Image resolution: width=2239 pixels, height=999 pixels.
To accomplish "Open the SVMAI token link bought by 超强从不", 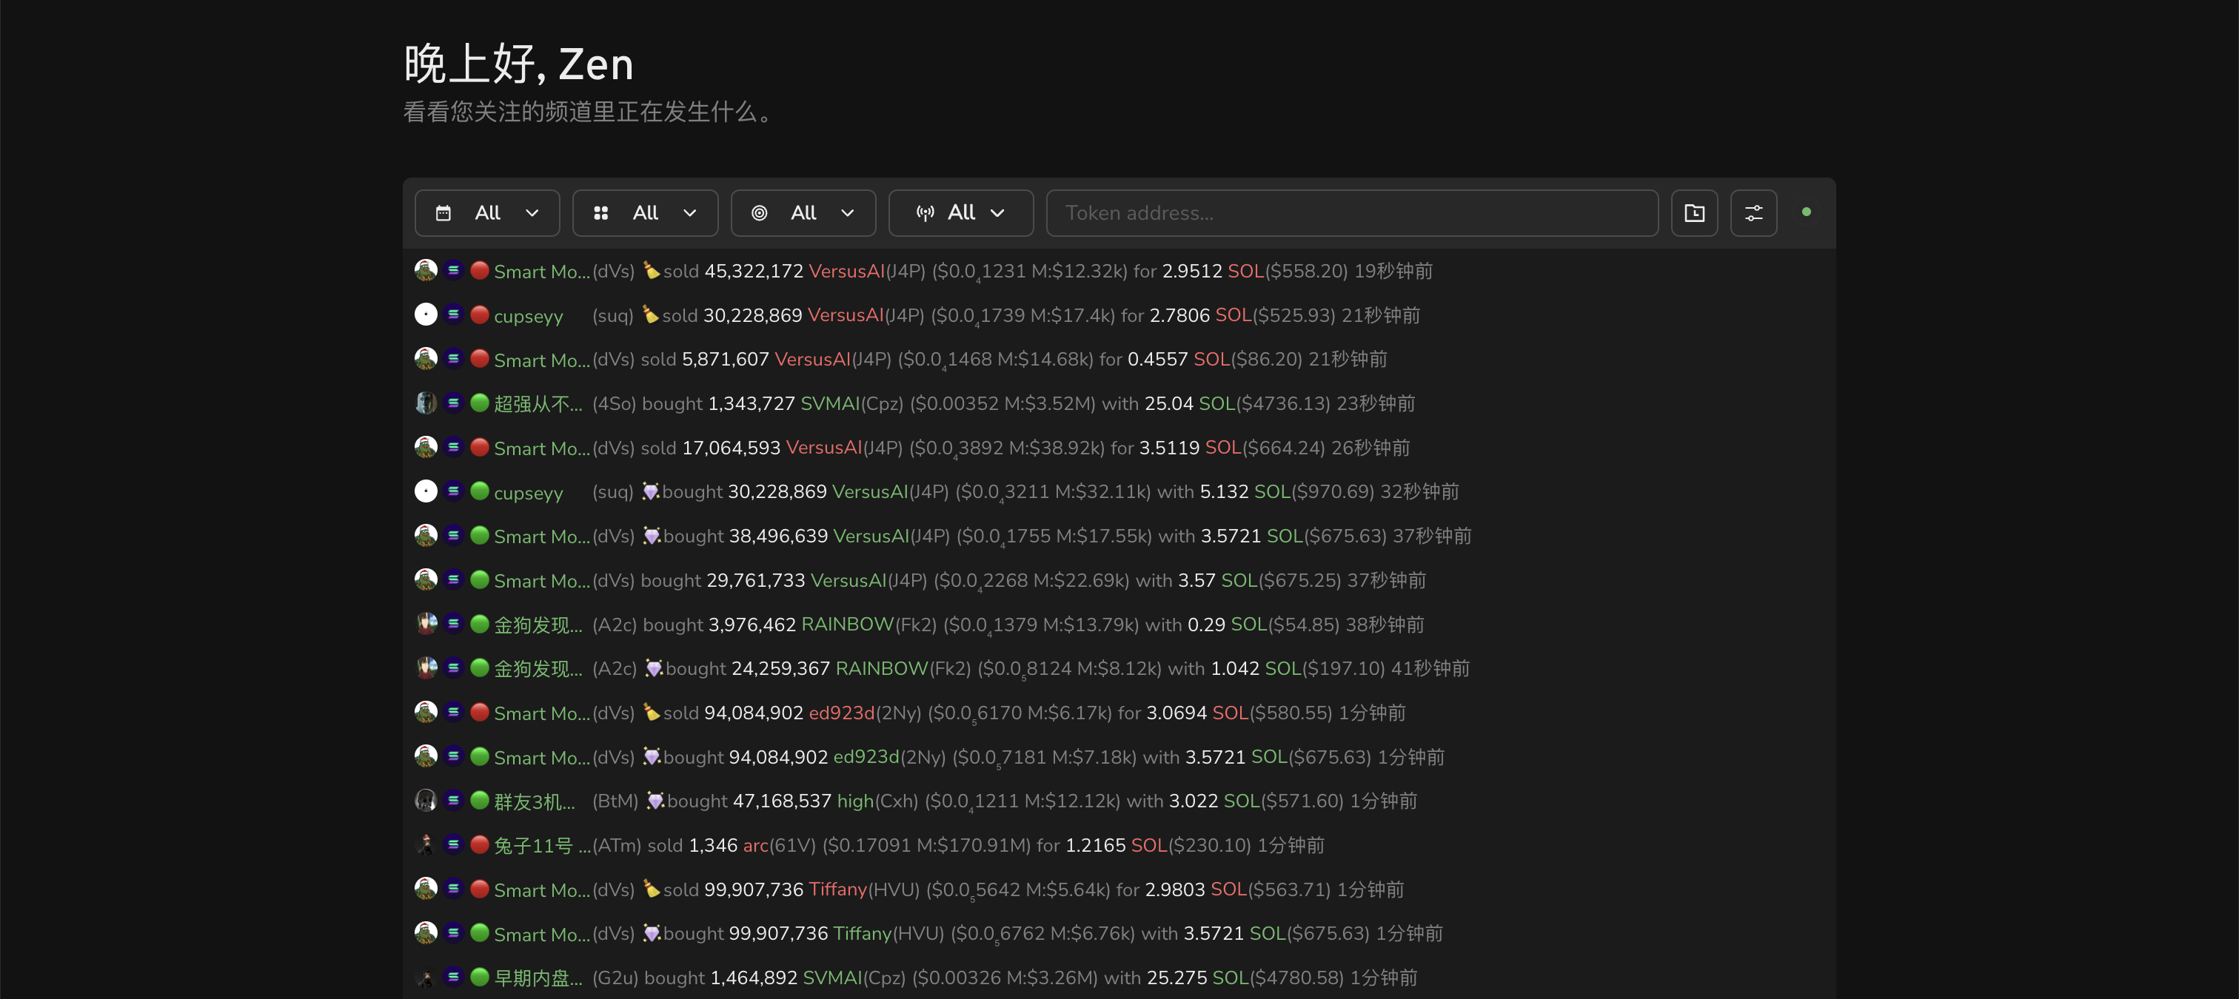I will [829, 403].
